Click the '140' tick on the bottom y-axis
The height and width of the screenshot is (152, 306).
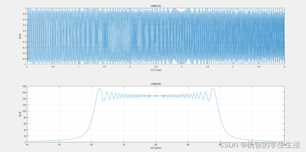pyautogui.click(x=24, y=99)
